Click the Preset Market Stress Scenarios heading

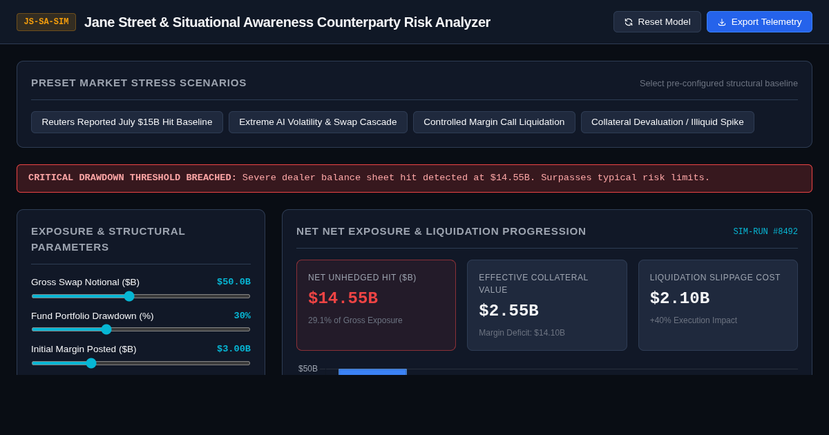139,83
